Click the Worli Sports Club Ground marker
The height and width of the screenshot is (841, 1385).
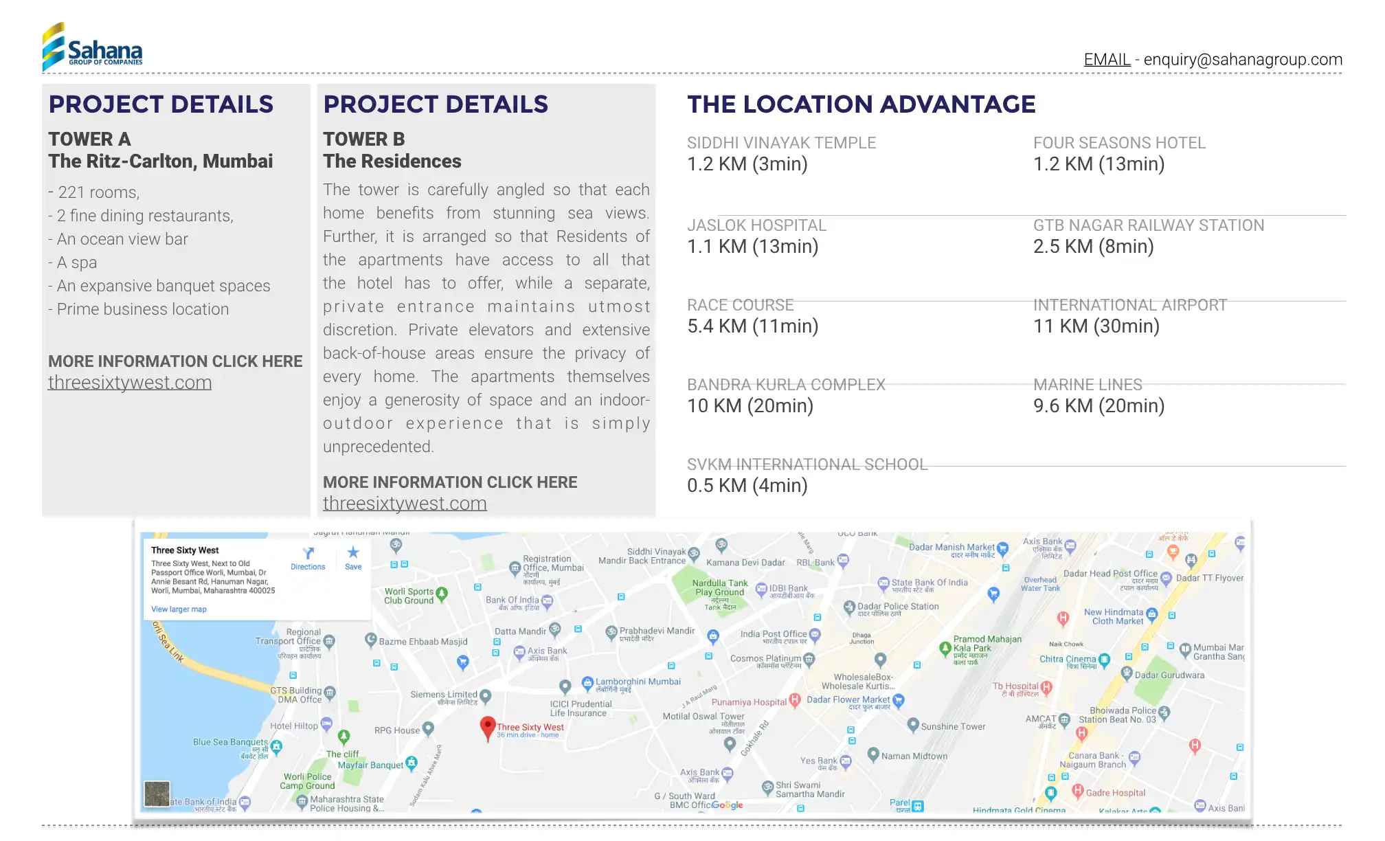tap(442, 593)
